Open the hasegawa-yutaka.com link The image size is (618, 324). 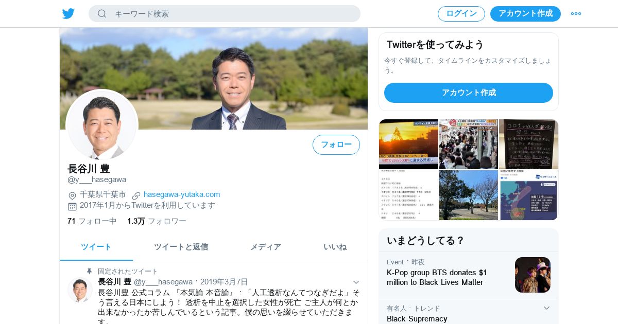coord(182,194)
